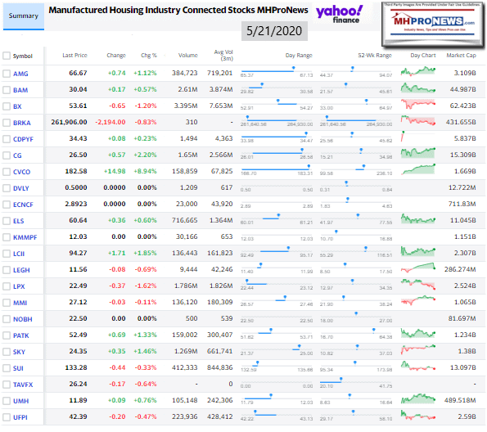Tick the AMG row checkbox
The width and height of the screenshot is (487, 432).
pos(7,74)
